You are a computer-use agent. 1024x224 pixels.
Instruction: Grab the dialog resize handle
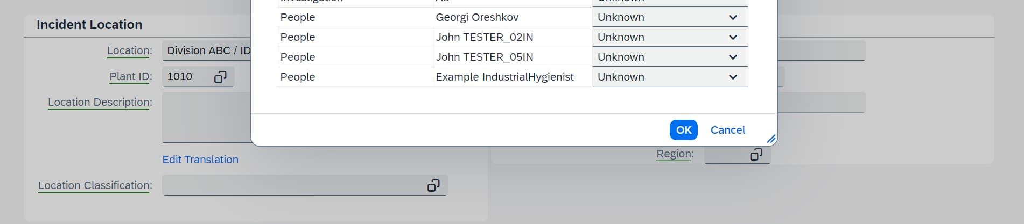click(x=771, y=139)
